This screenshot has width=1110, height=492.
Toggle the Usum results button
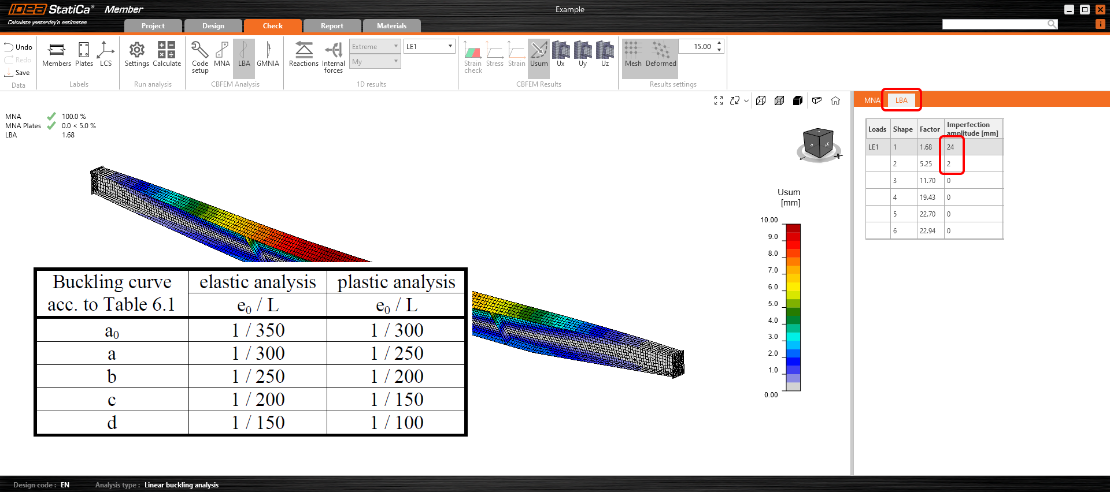[539, 54]
